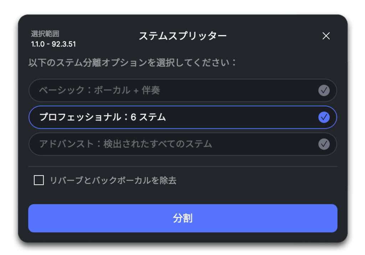Close the ステムスプリッター dialog with X
365x255 pixels.
tap(326, 36)
